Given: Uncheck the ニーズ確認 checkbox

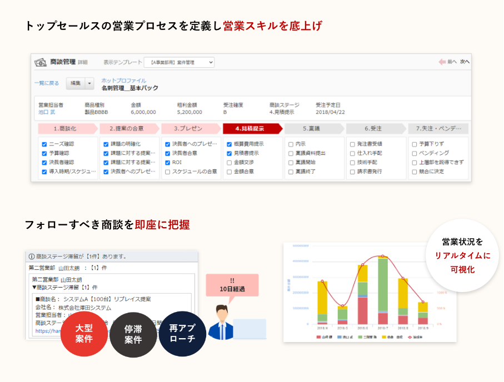Looking at the screenshot, I should (x=44, y=144).
